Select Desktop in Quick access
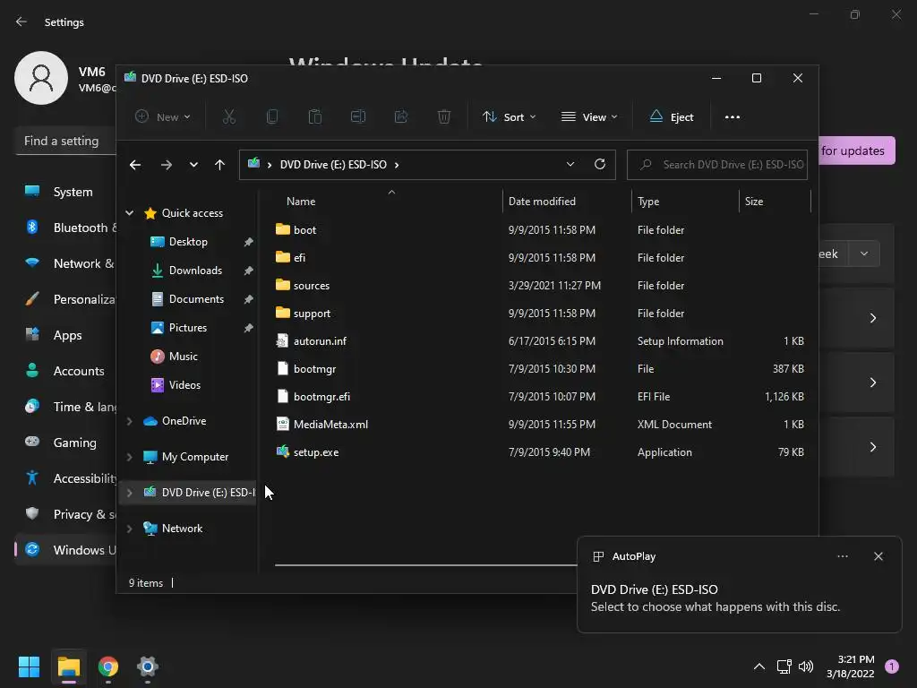 188,242
